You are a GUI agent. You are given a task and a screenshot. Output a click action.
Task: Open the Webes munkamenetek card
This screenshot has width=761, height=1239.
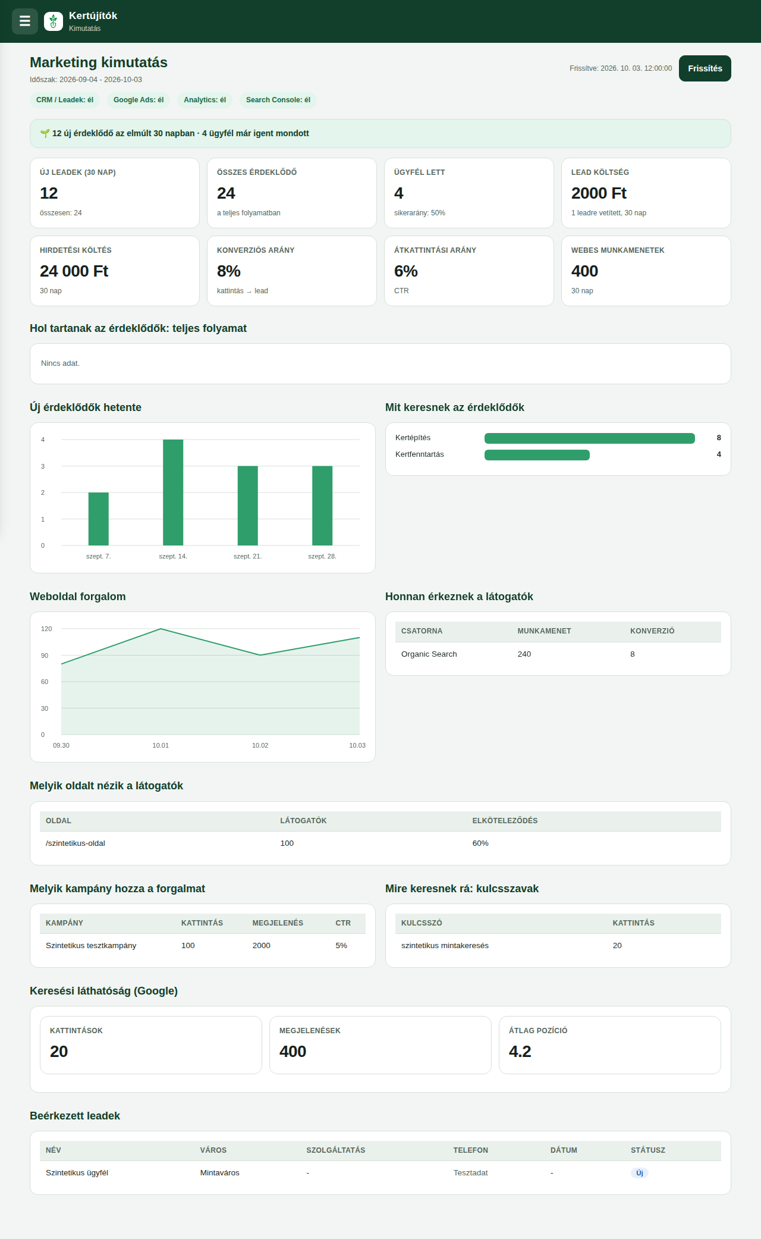646,271
